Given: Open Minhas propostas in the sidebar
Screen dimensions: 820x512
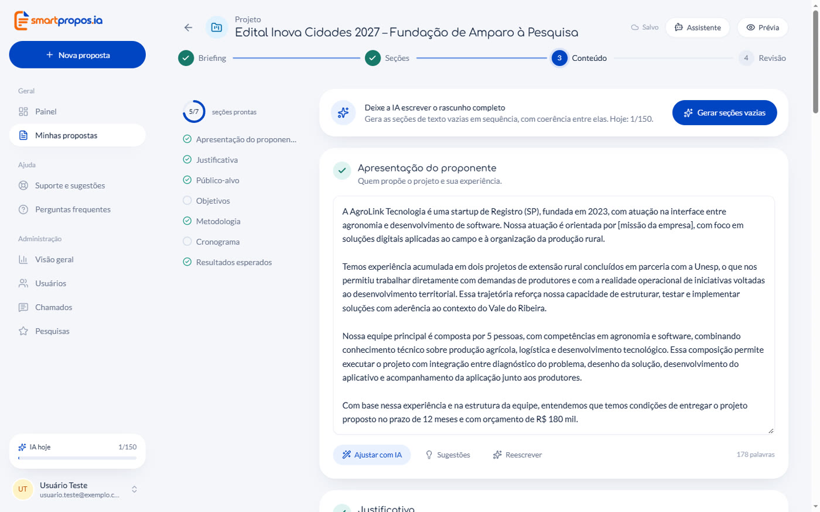Looking at the screenshot, I should click(77, 135).
